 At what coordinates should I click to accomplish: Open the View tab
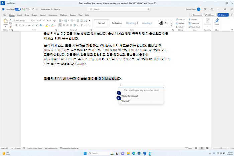[80, 15]
